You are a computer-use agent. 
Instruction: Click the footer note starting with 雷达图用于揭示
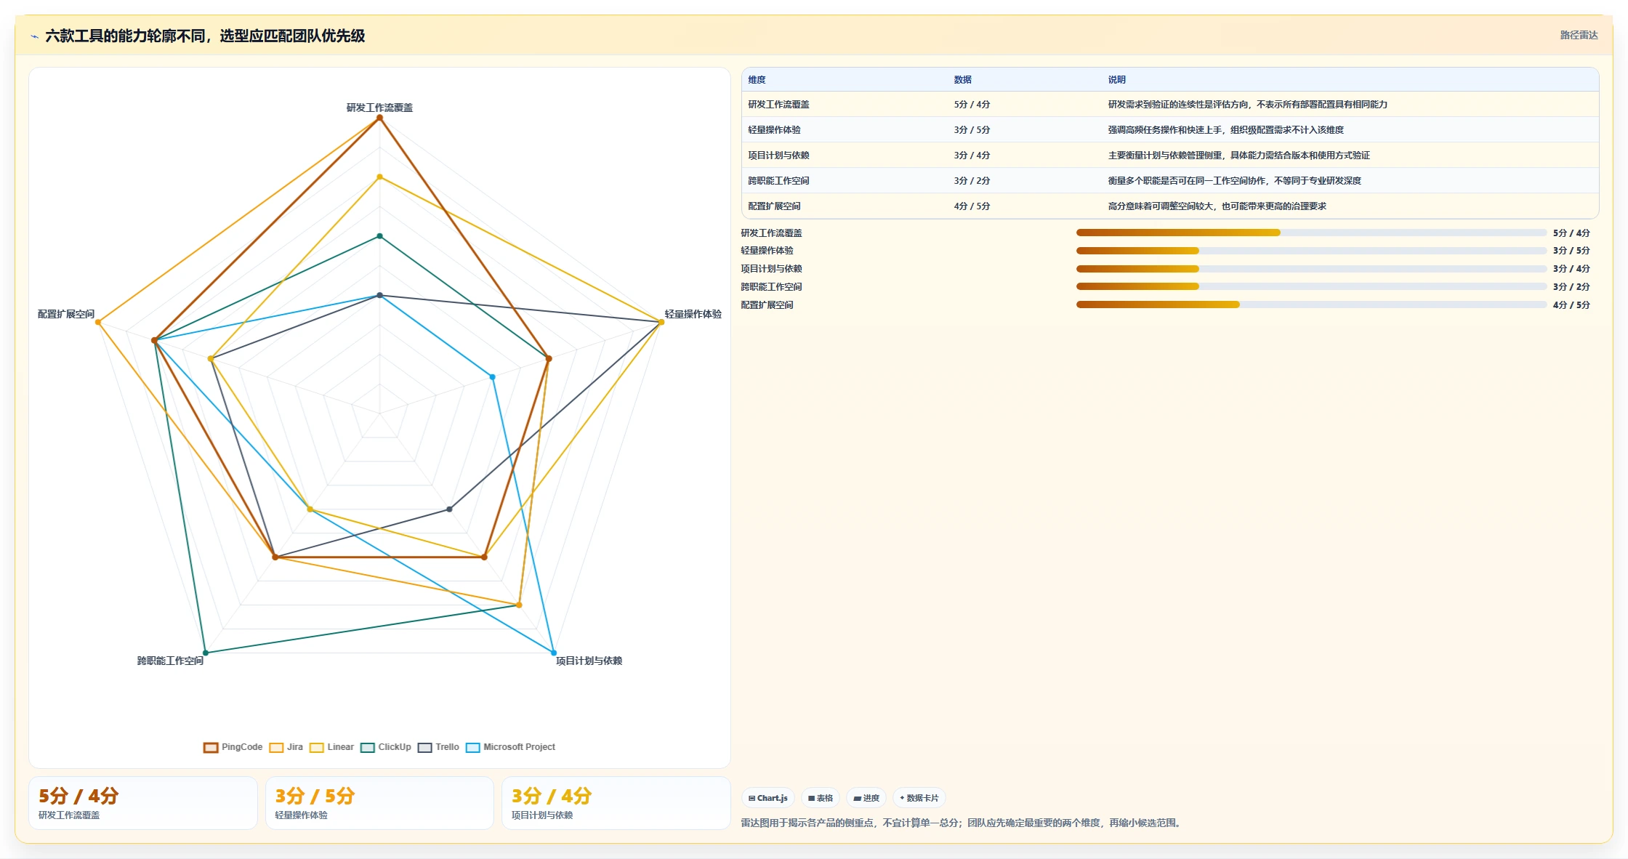[x=962, y=823]
